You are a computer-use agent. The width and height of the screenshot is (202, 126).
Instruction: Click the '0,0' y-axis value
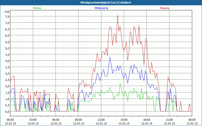(7, 112)
